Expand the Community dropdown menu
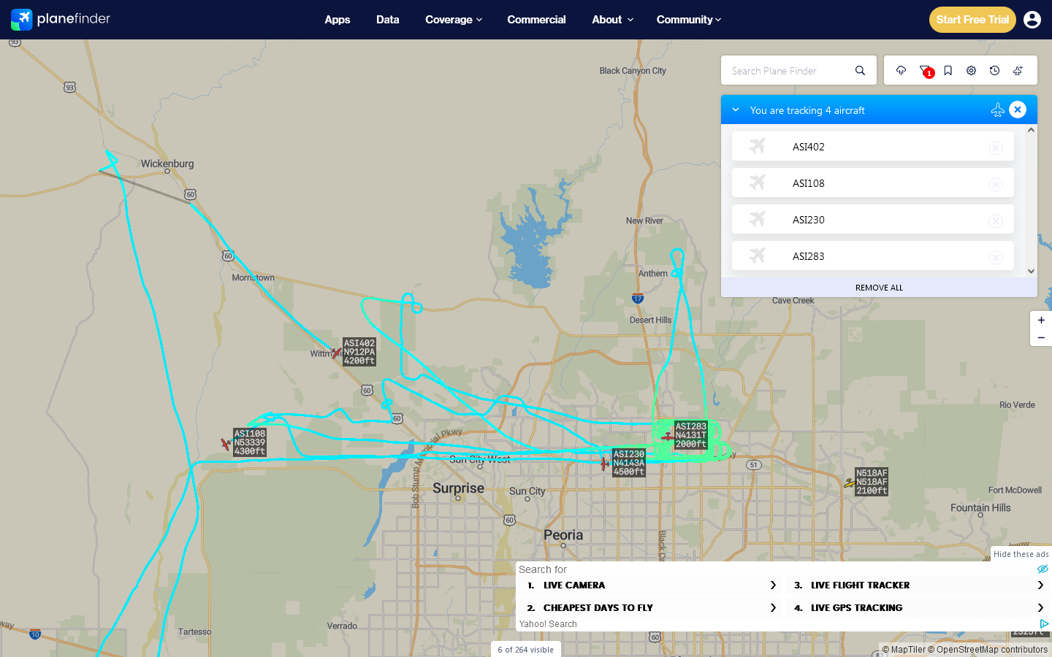1052x657 pixels. coord(688,20)
